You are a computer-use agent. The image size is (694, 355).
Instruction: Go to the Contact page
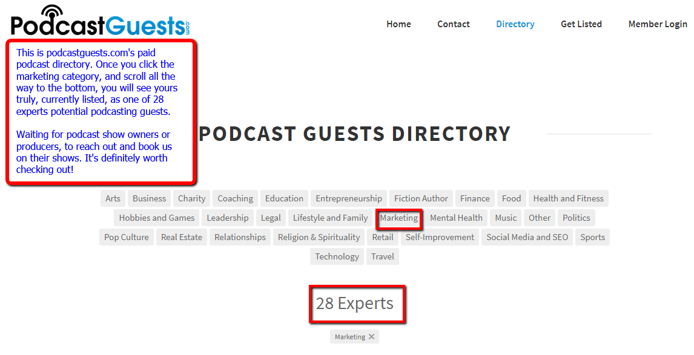coord(453,24)
